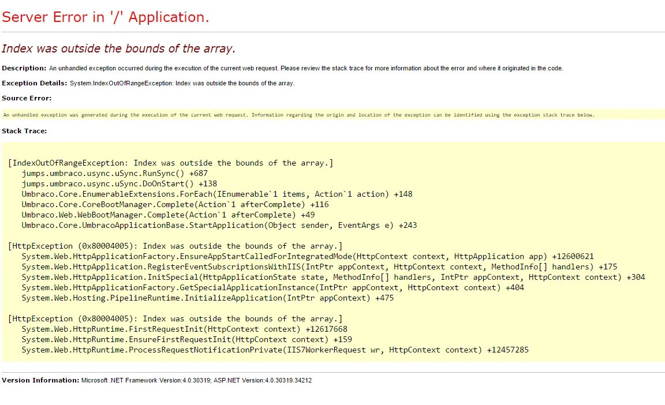Click the 'Exception Details:' label
The image size is (665, 405).
pos(35,83)
